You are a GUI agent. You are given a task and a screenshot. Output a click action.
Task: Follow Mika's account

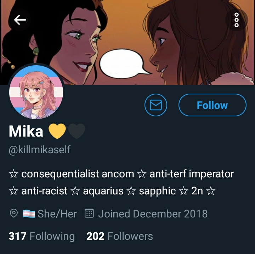212,105
